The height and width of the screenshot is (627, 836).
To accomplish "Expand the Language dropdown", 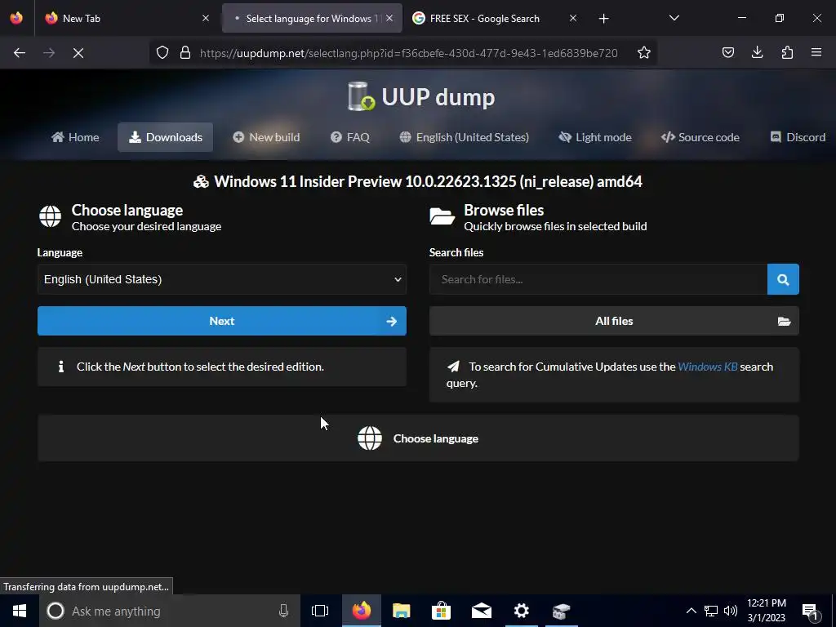I will point(222,279).
